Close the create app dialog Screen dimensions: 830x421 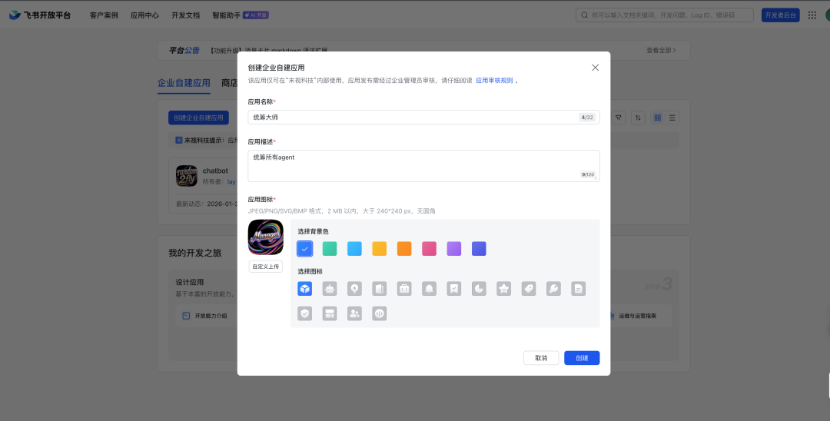[595, 68]
